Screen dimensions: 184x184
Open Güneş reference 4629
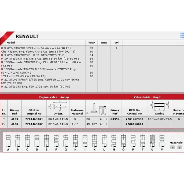point(15,119)
